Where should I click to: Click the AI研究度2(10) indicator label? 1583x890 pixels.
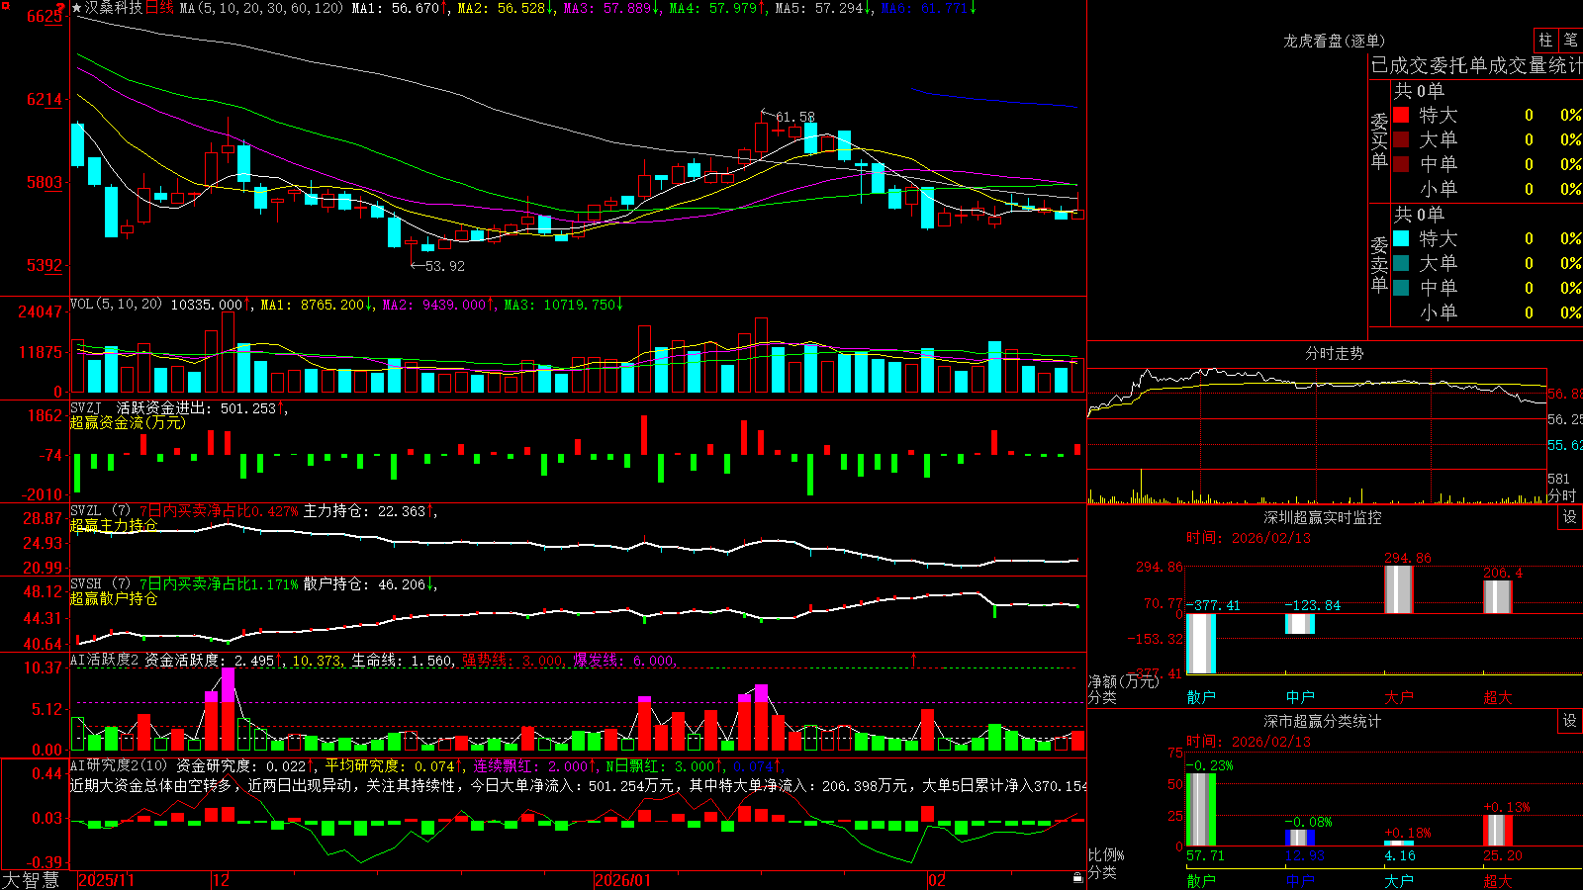coord(119,765)
